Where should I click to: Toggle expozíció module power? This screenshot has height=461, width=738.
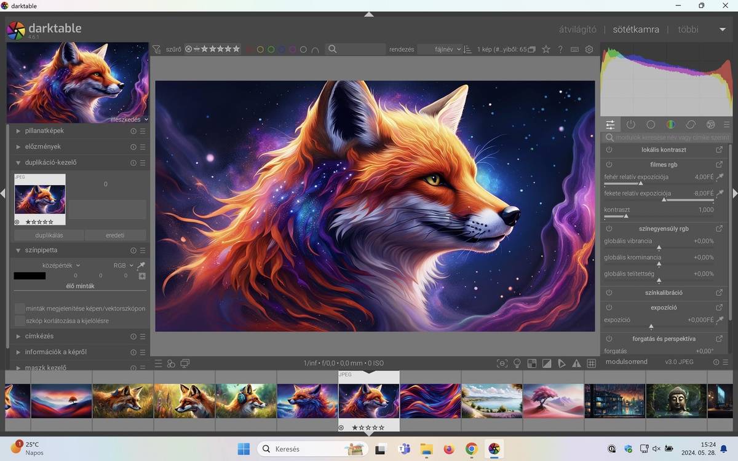tap(609, 307)
